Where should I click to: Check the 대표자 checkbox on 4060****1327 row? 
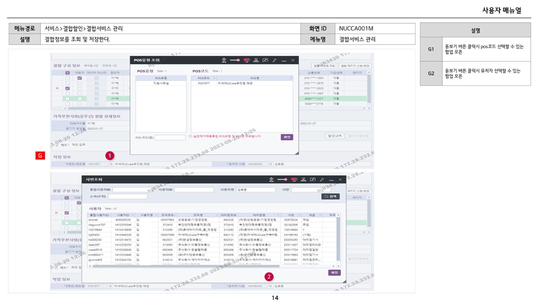click(x=80, y=98)
